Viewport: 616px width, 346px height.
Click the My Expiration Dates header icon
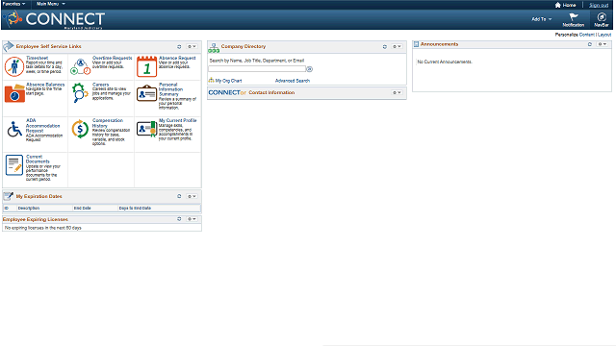pos(9,196)
